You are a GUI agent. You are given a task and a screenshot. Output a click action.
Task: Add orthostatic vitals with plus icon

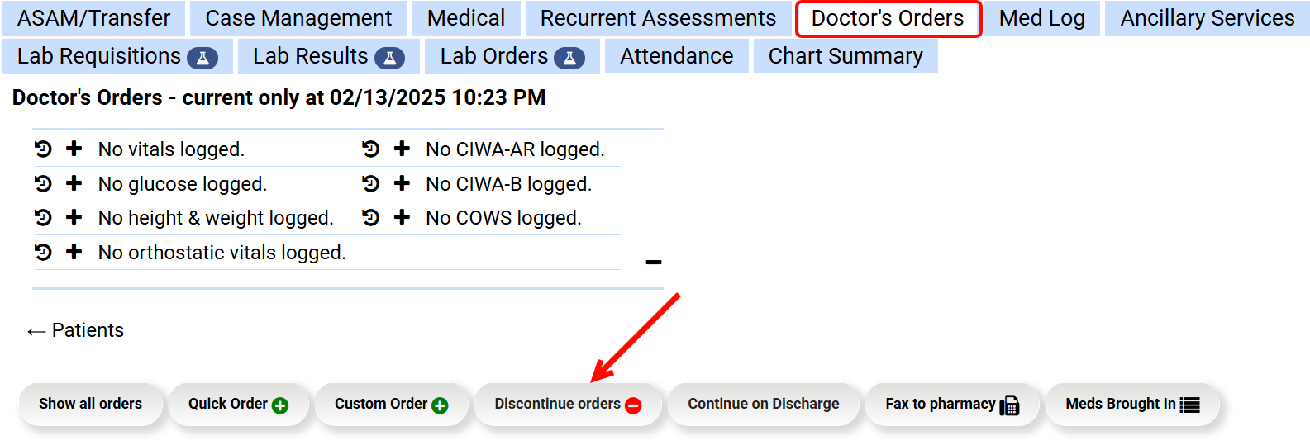[74, 252]
